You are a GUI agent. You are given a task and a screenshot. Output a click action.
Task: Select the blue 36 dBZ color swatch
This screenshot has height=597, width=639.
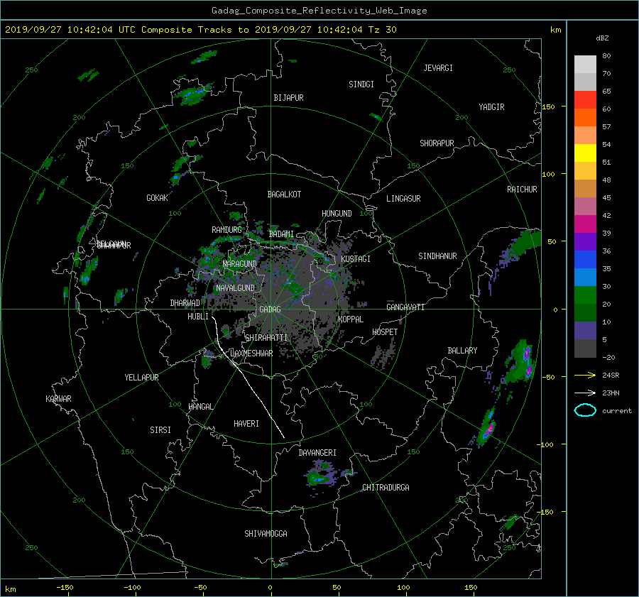[x=585, y=259]
